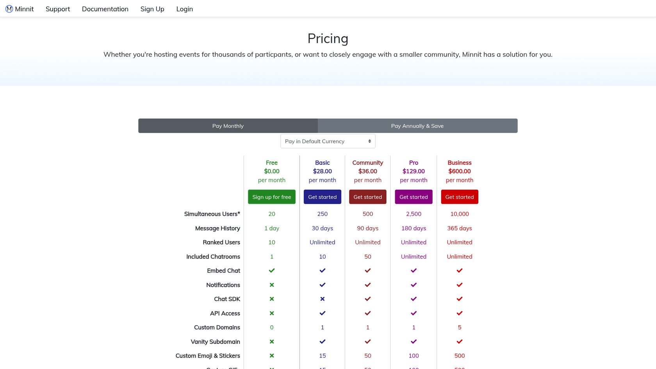Get started with the Business plan
Screen dimensions: 656x369
click(x=460, y=197)
